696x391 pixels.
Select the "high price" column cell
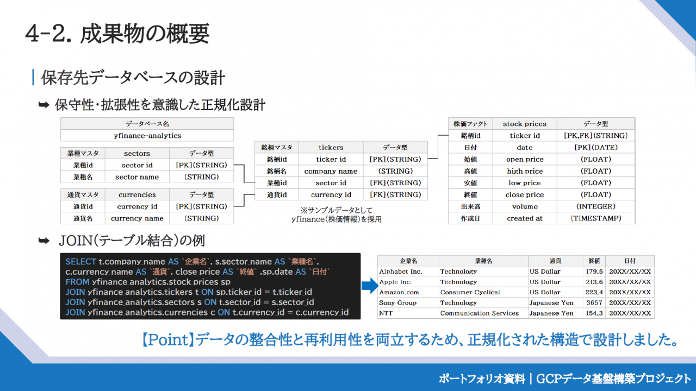tap(525, 171)
